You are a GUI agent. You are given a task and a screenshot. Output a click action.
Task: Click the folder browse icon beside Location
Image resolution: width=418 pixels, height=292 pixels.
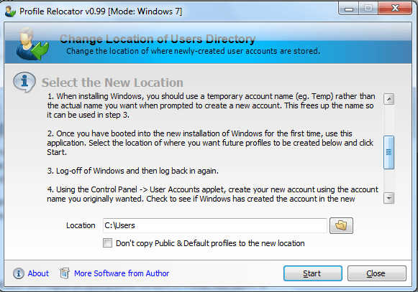click(x=341, y=225)
